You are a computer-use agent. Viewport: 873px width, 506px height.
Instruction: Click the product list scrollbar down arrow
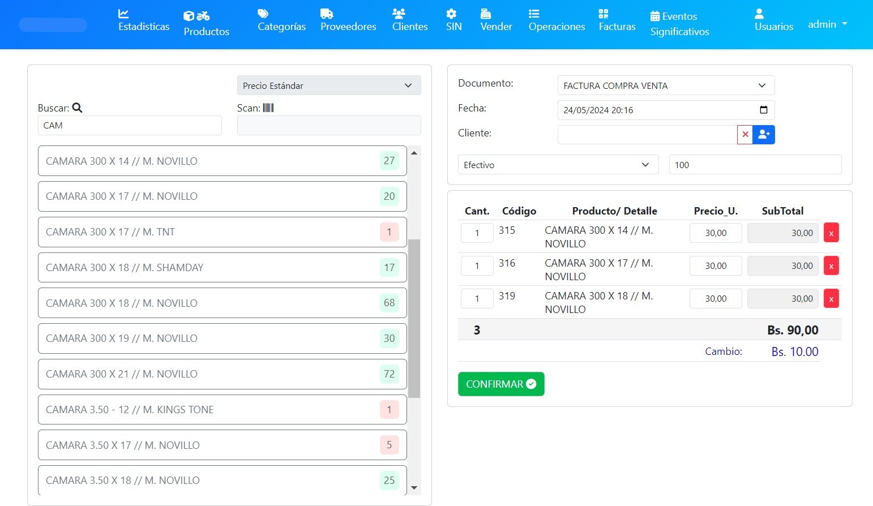(414, 487)
